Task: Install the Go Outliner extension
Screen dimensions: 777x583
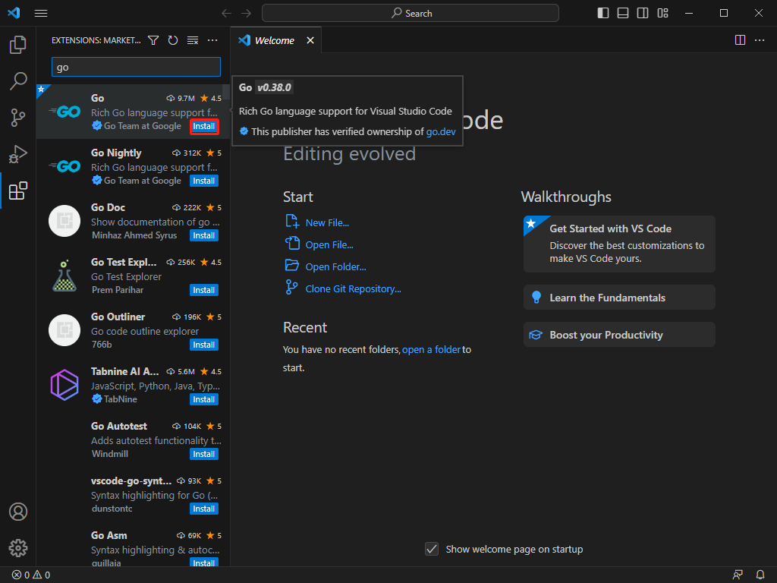Action: [204, 345]
